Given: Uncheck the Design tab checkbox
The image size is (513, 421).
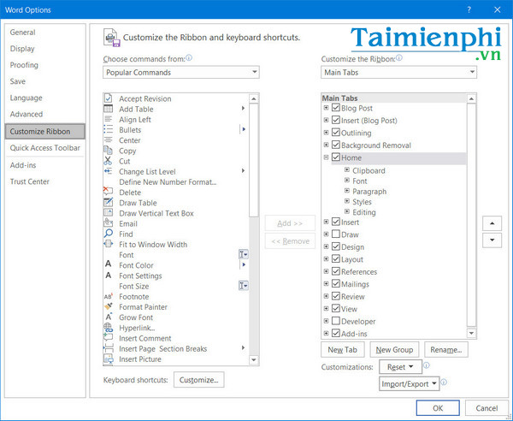Looking at the screenshot, I should [x=336, y=246].
